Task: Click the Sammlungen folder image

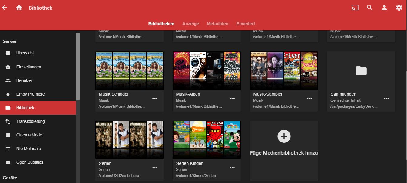Action: click(x=361, y=71)
